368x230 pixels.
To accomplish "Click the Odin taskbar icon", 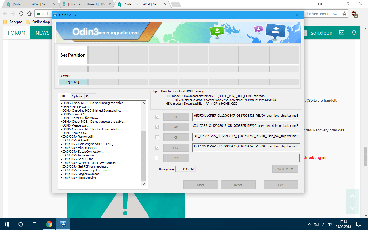I will point(63,224).
